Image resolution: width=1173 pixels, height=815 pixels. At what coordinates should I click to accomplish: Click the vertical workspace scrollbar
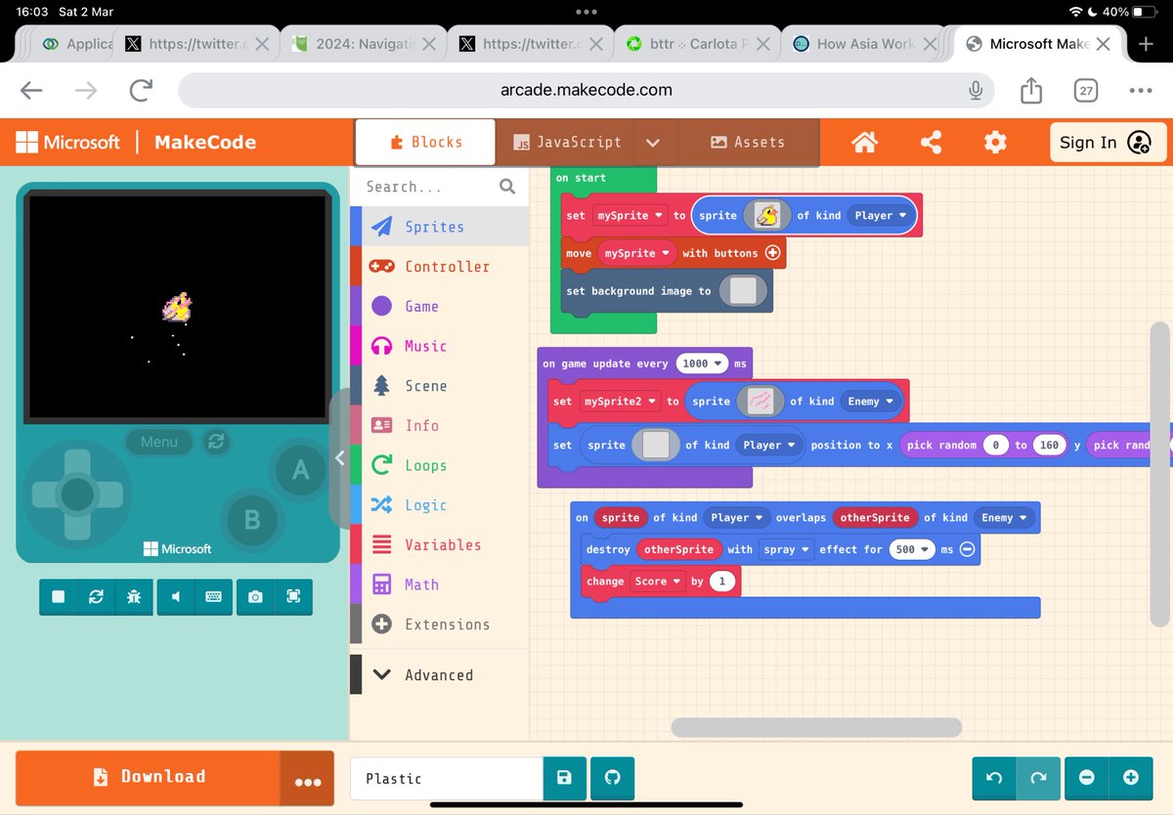tap(1160, 473)
